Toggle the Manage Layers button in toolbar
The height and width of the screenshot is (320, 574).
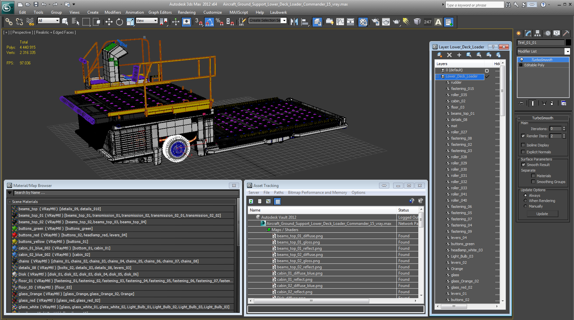point(317,22)
